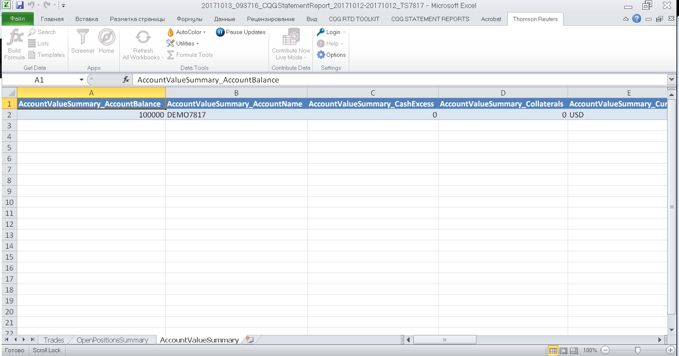Open Customize Quick Access Toolbar dropdown
Image resolution: width=679 pixels, height=356 pixels.
pos(64,6)
